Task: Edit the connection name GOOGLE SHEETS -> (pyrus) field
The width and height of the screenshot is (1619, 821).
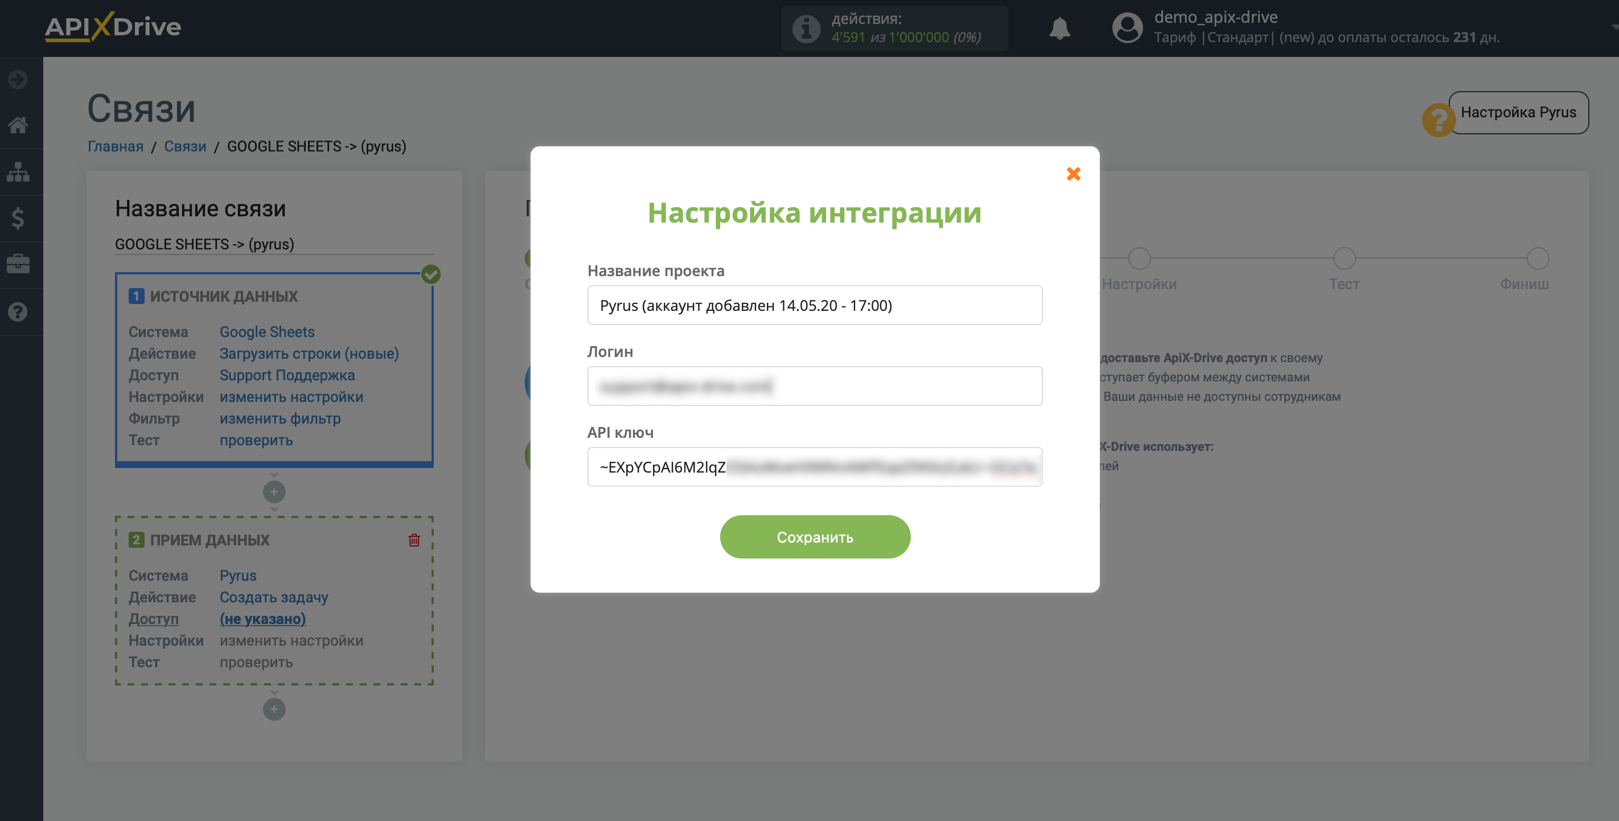Action: click(x=274, y=244)
